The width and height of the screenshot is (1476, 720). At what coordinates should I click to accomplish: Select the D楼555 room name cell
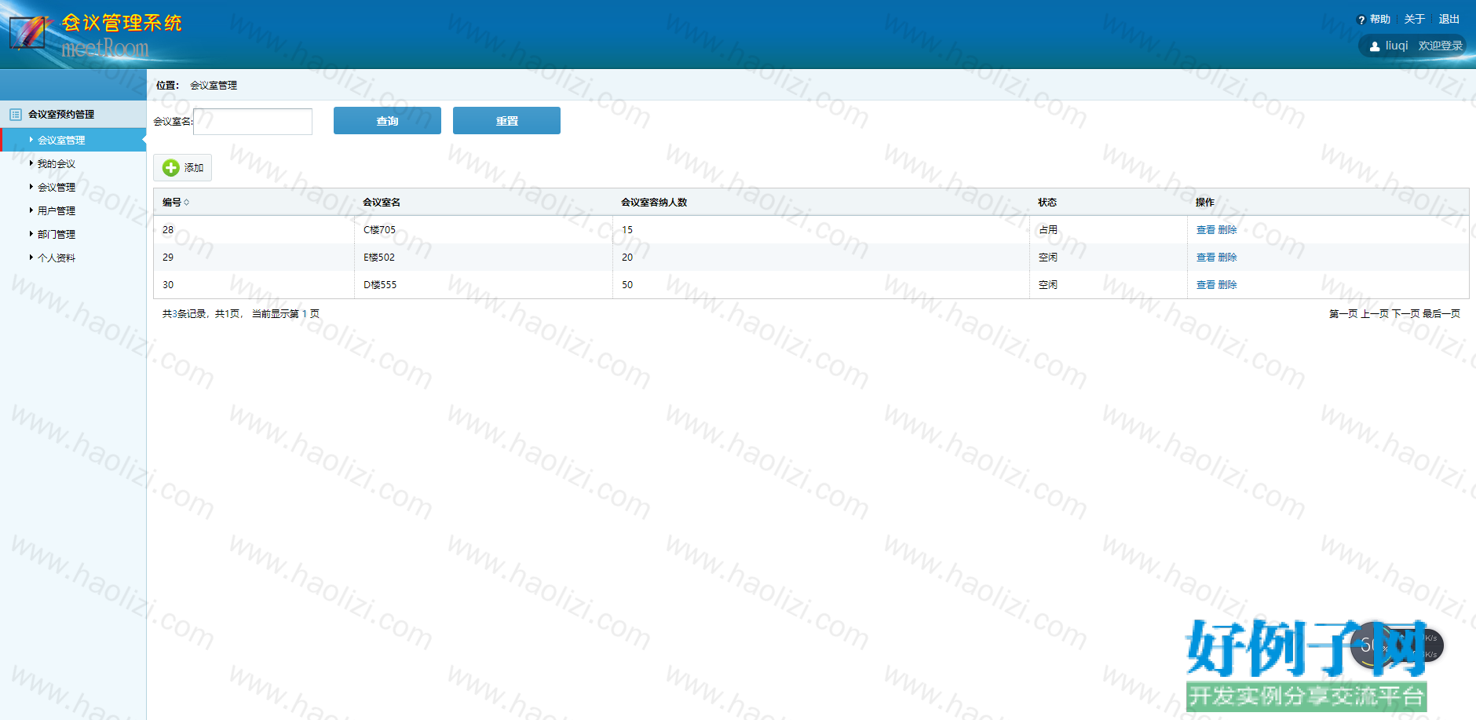484,285
